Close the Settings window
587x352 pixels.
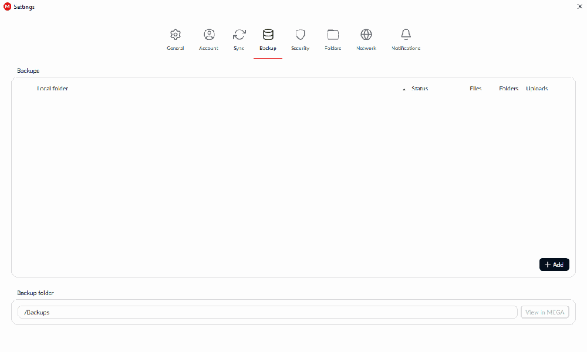(579, 6)
